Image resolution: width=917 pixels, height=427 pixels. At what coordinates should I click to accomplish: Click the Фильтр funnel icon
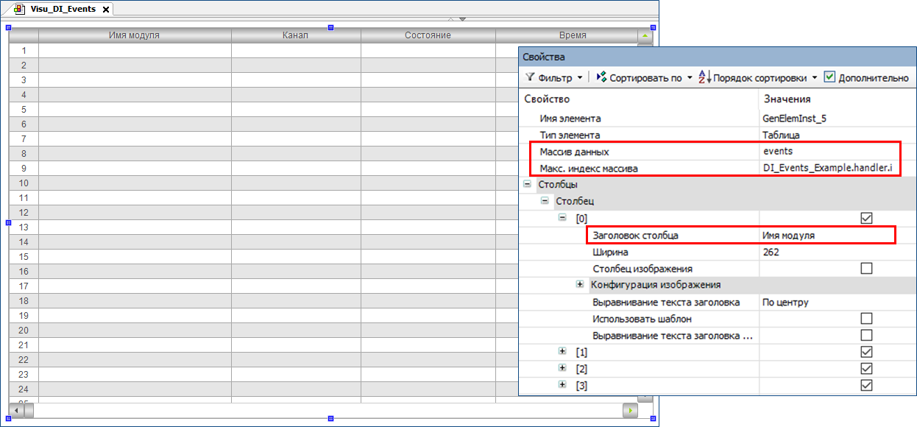pos(530,77)
